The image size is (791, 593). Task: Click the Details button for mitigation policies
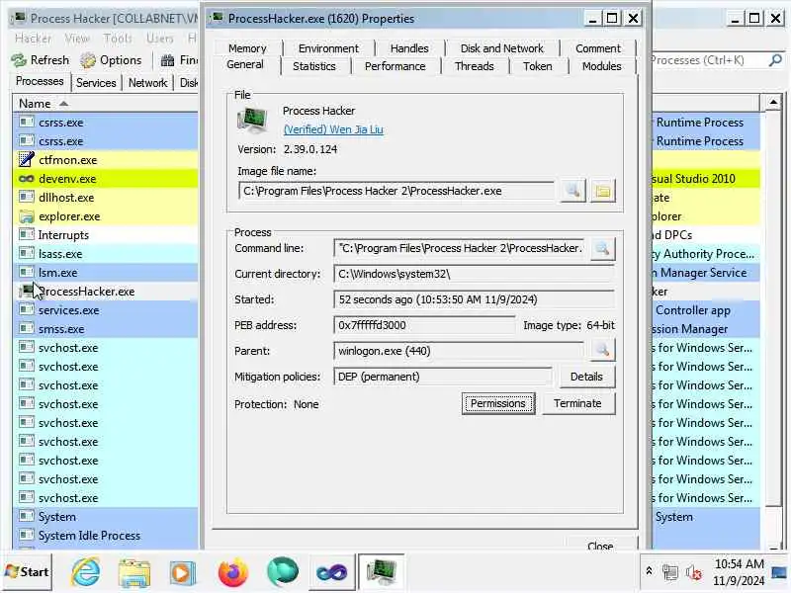pyautogui.click(x=586, y=377)
